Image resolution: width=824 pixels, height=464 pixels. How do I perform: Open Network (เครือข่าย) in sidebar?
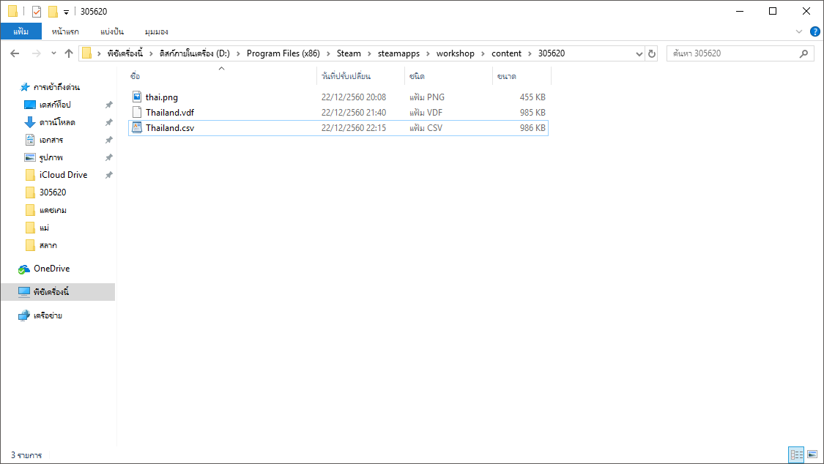pyautogui.click(x=48, y=315)
